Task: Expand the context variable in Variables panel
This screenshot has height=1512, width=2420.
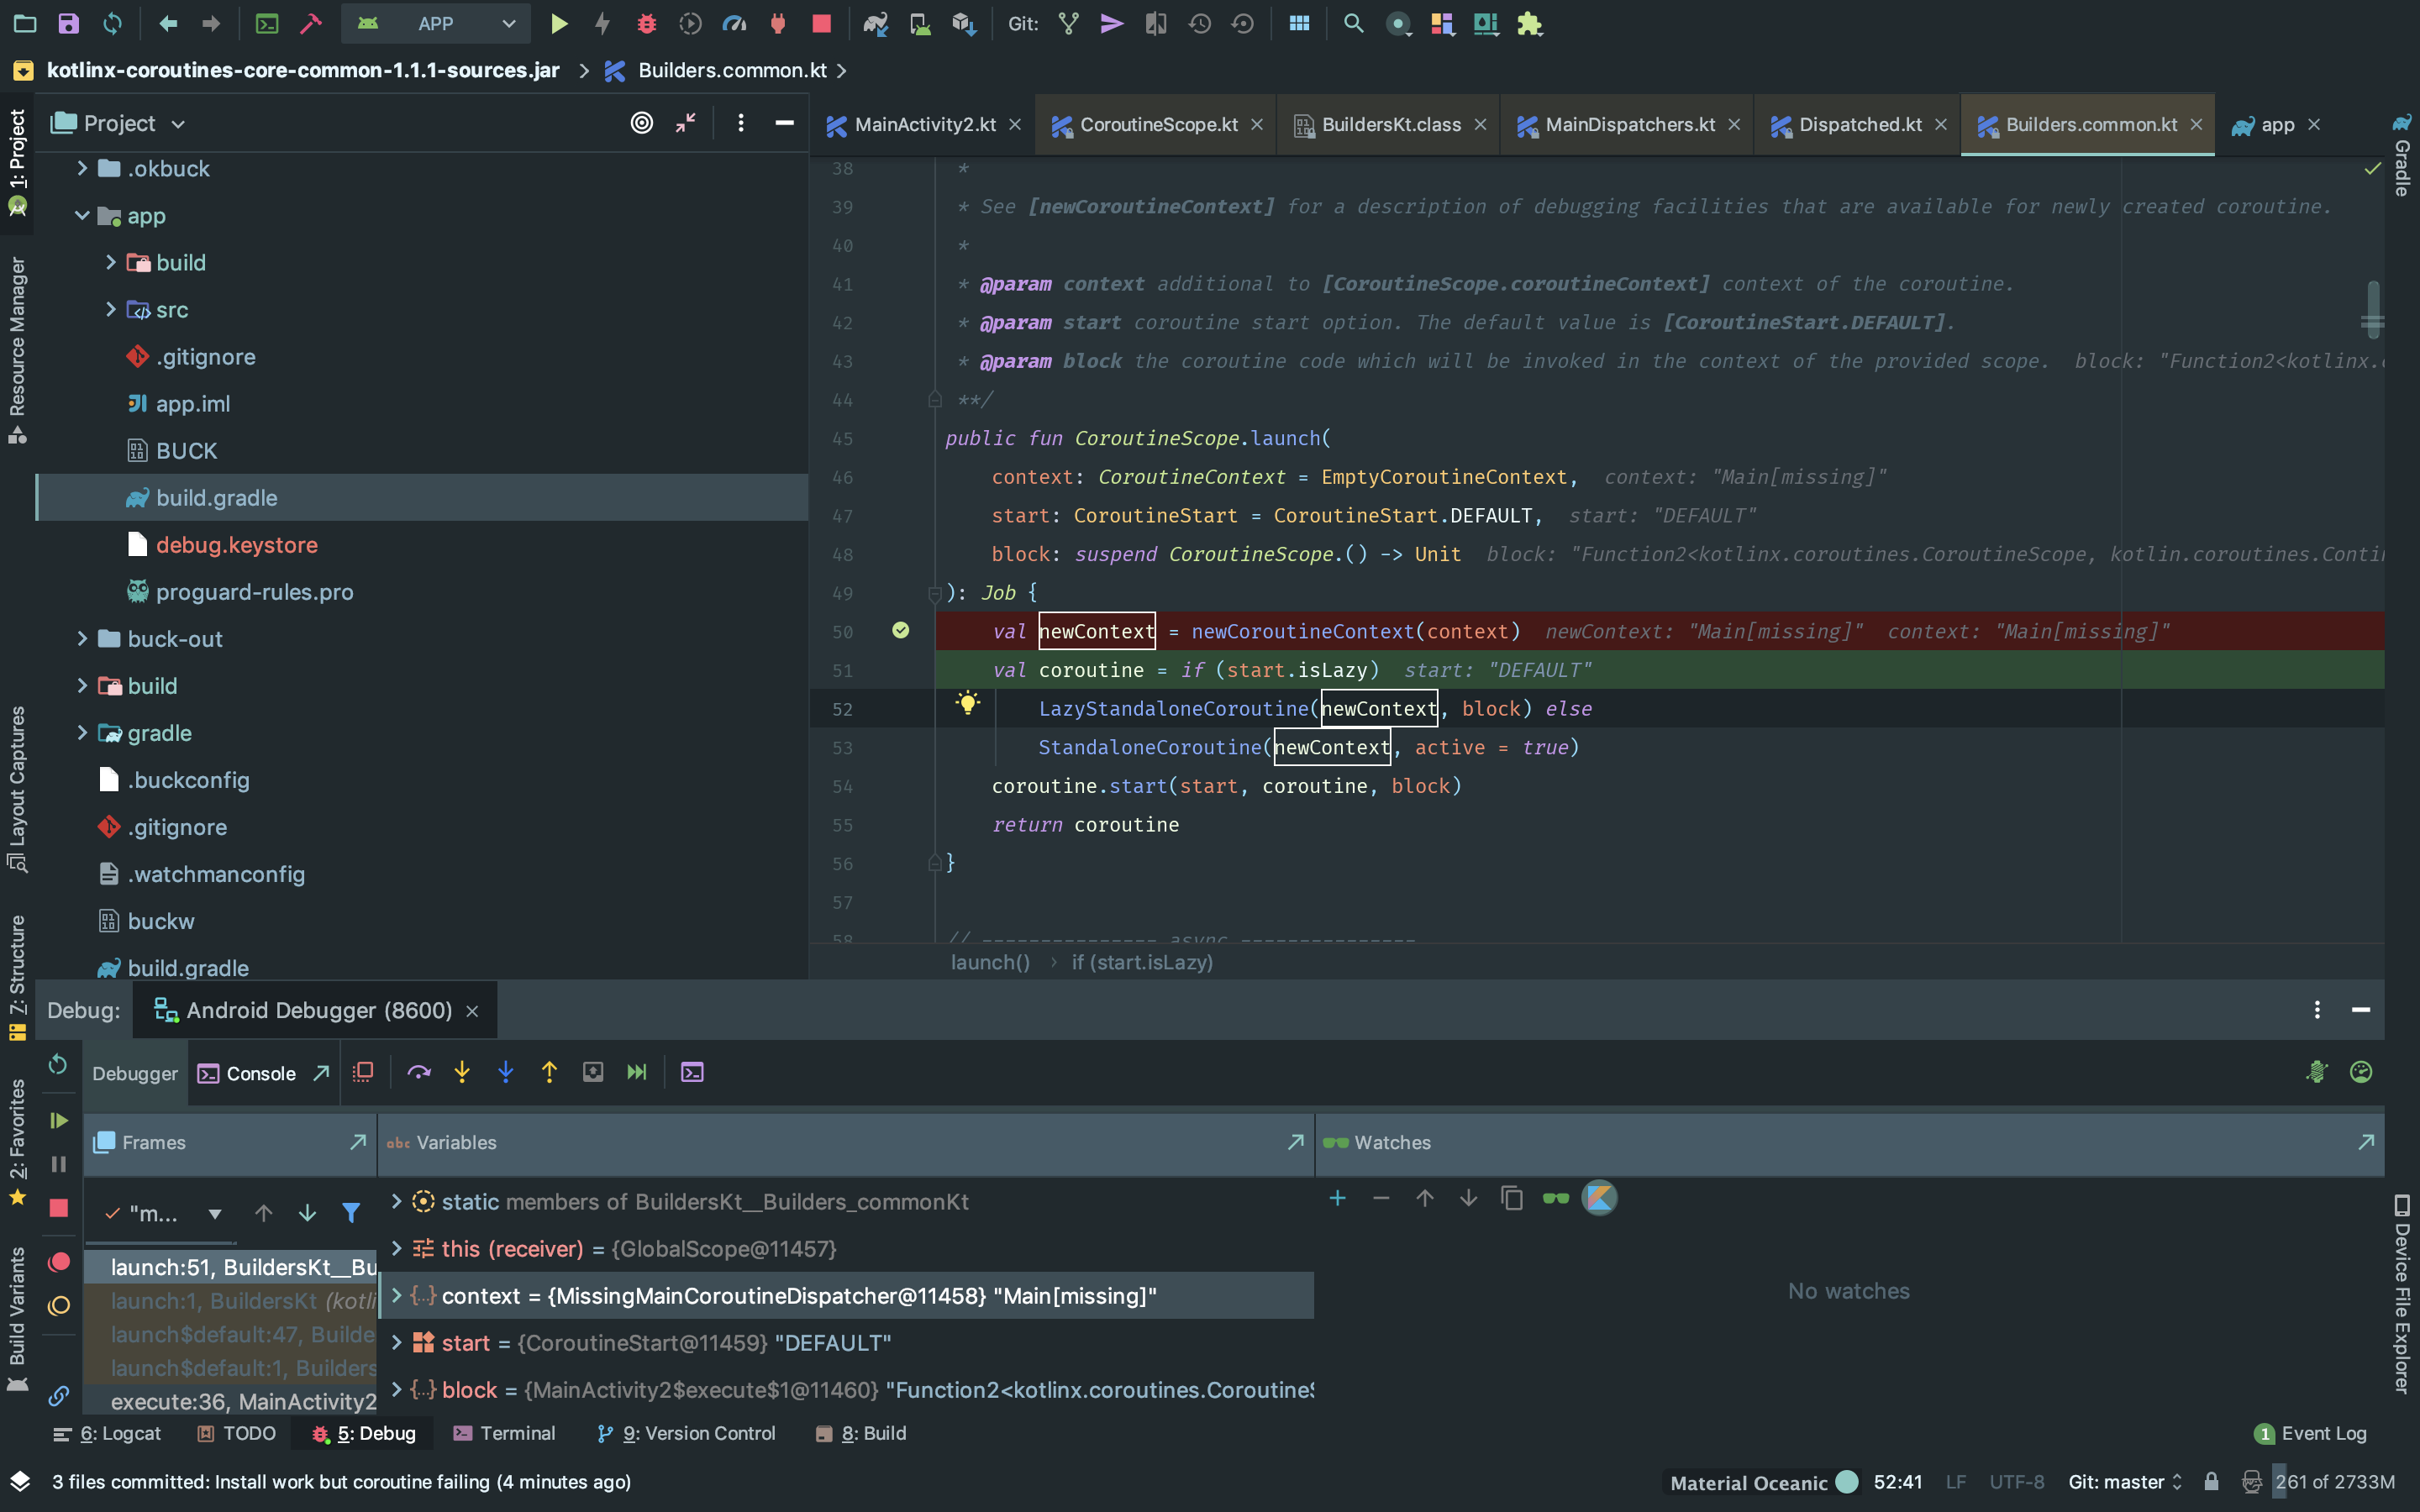Action: coord(396,1295)
